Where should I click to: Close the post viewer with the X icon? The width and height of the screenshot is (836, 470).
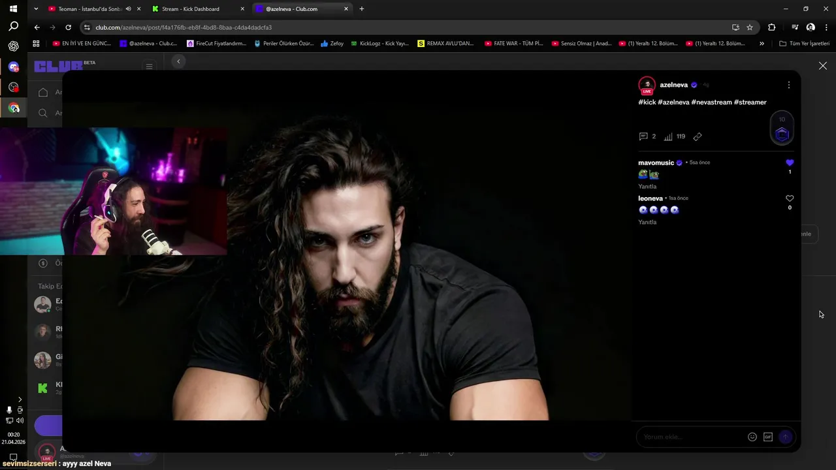pos(823,66)
